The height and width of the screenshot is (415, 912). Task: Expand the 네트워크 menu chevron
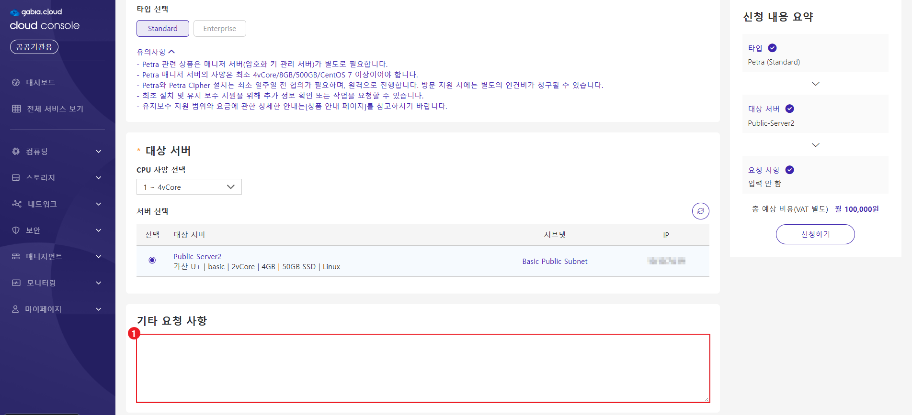[99, 204]
